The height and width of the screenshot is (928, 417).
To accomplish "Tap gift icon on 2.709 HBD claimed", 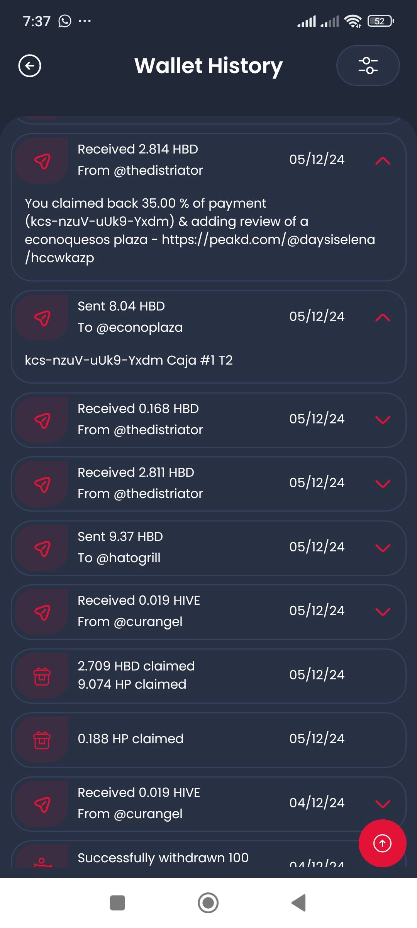I will (42, 676).
